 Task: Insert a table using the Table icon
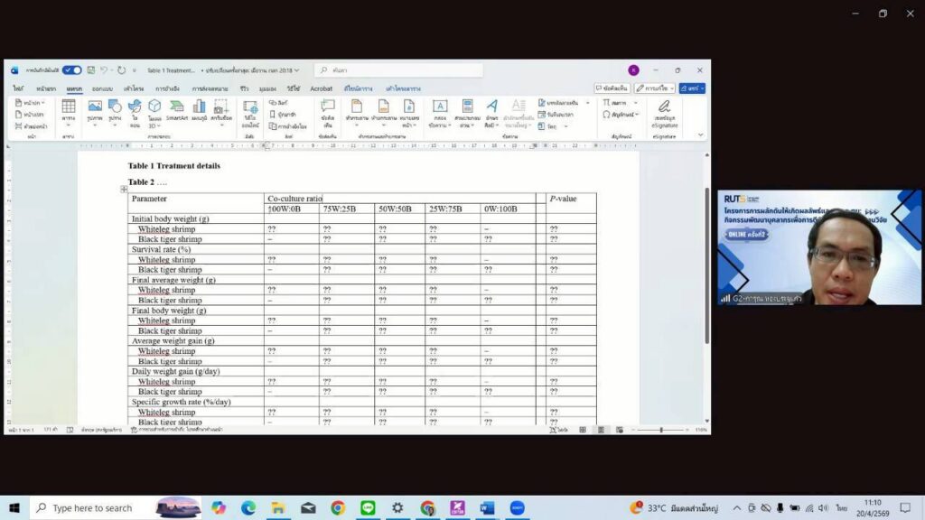tap(69, 110)
